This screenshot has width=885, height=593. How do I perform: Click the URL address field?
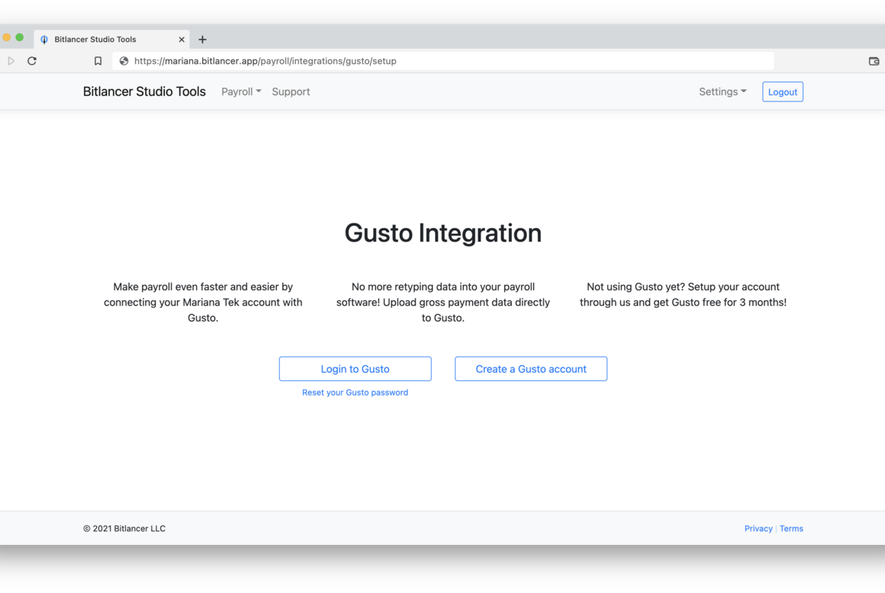tap(443, 61)
